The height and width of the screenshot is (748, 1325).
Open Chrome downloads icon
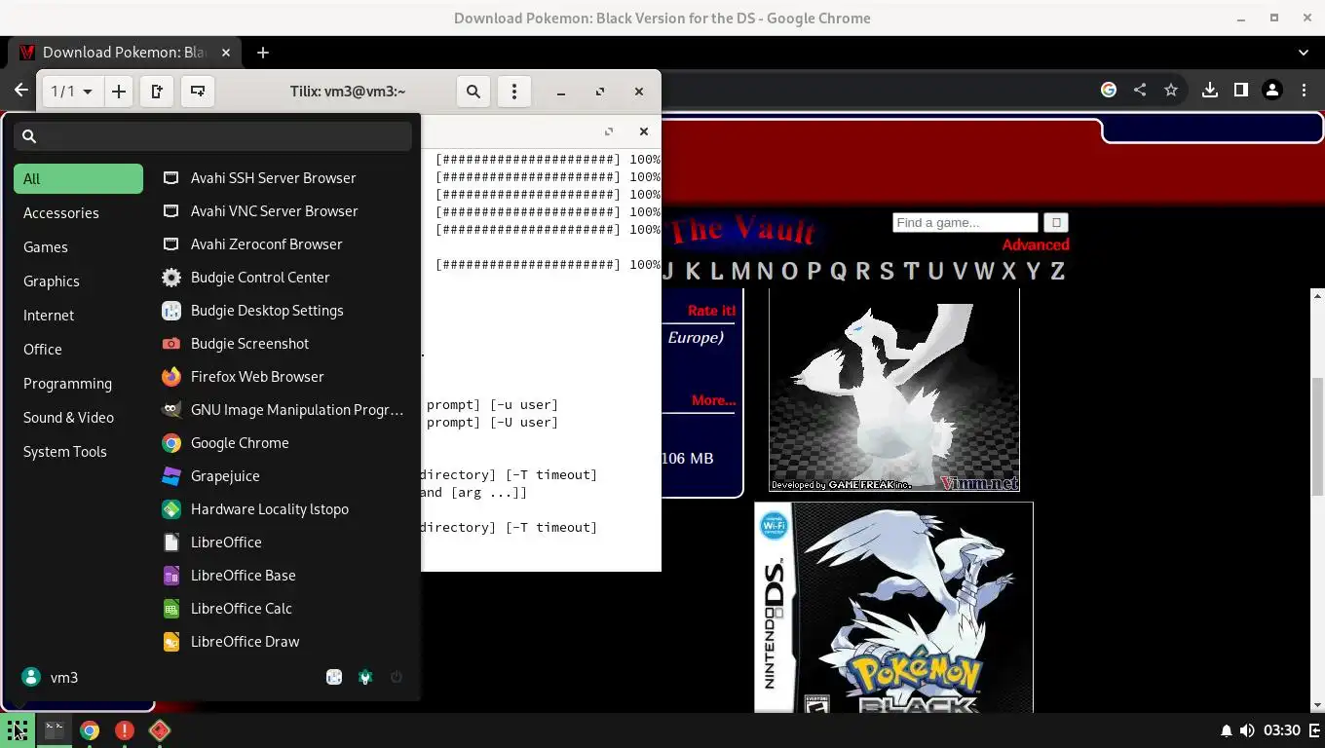[1210, 90]
